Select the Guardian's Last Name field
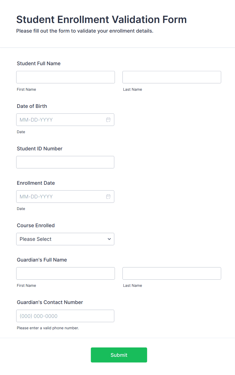 [172, 273]
